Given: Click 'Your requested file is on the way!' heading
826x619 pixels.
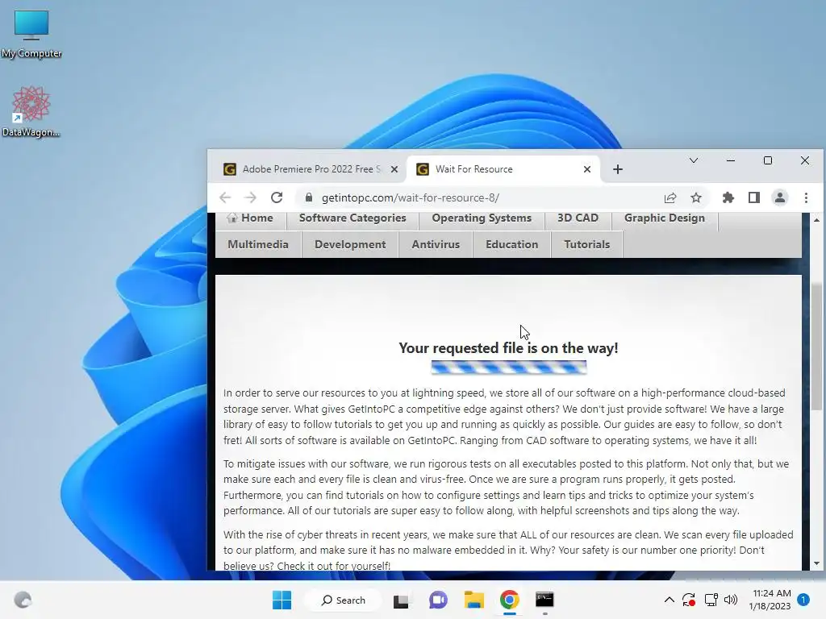Looking at the screenshot, I should 508,348.
